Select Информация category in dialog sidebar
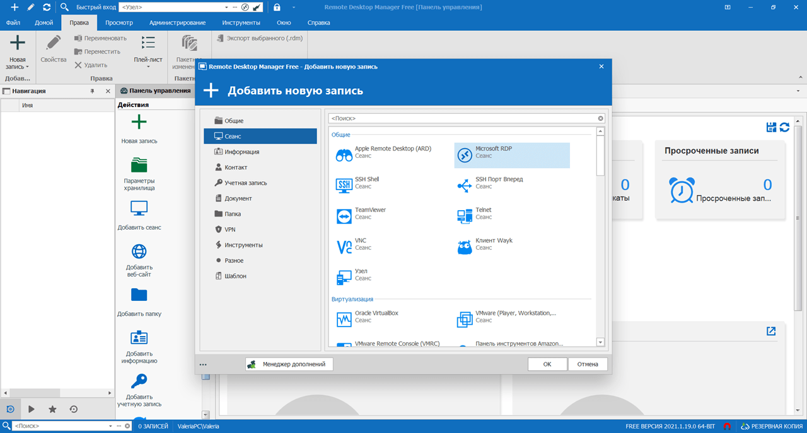This screenshot has height=433, width=807. (x=260, y=152)
